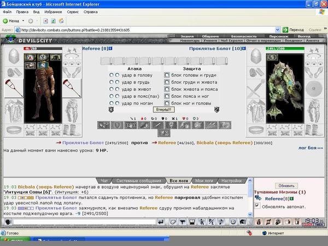Choose блок пояса и ног defense

tap(167, 96)
